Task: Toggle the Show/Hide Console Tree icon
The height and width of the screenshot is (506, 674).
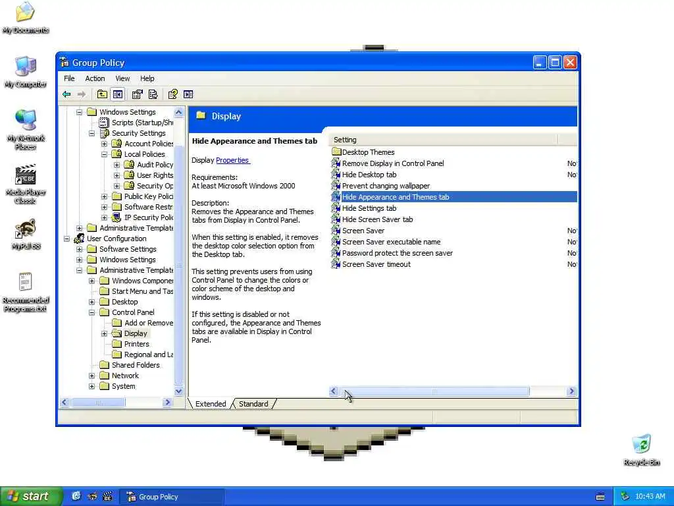Action: click(x=118, y=94)
